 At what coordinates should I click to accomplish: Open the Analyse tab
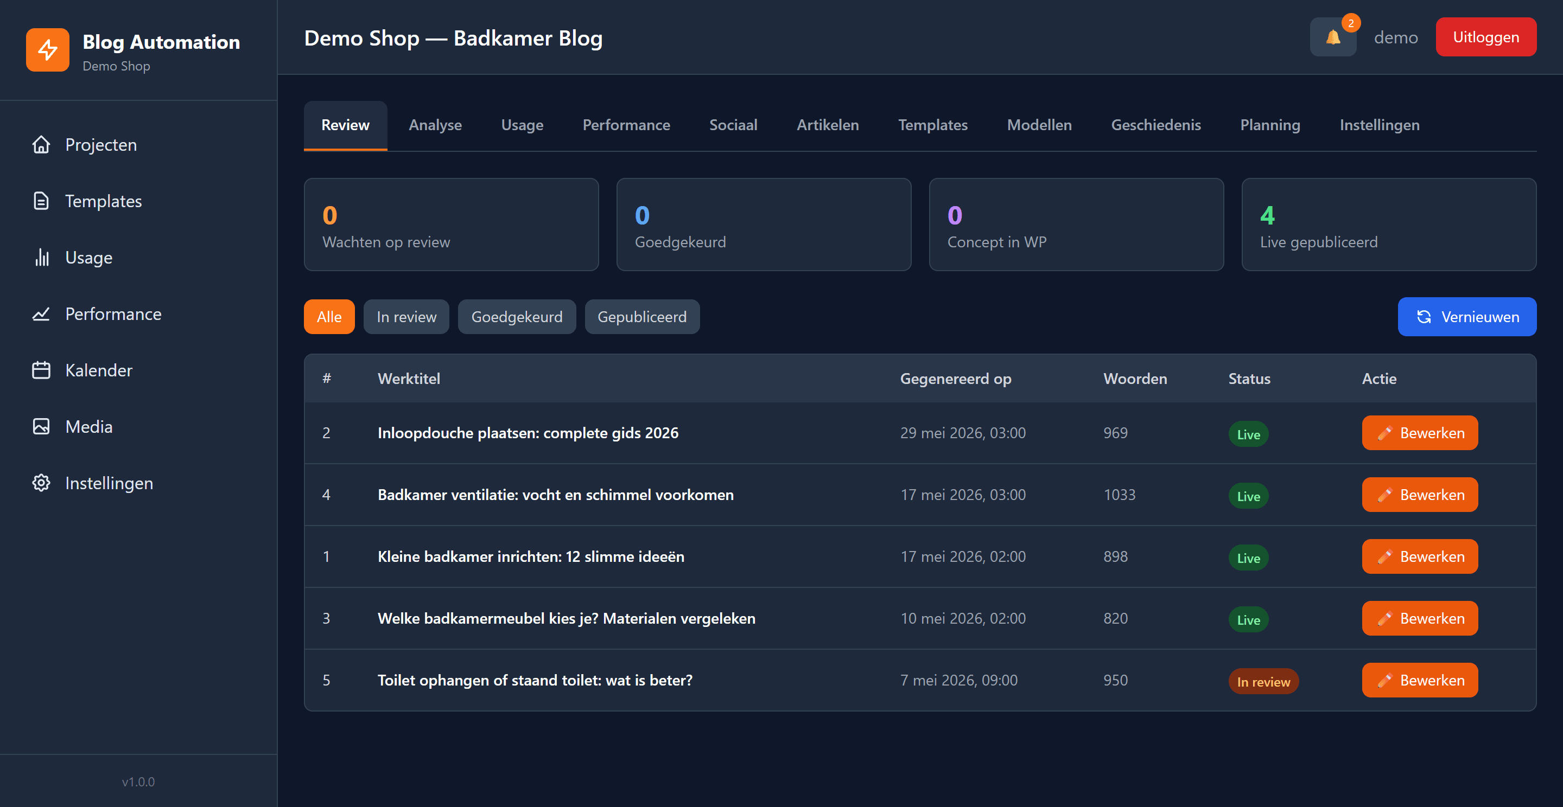(435, 125)
